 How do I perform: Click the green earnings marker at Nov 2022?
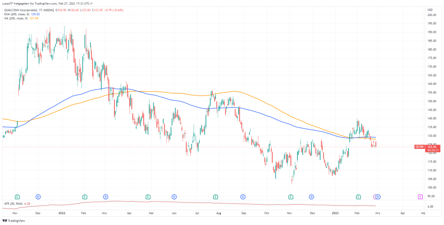coord(291,197)
